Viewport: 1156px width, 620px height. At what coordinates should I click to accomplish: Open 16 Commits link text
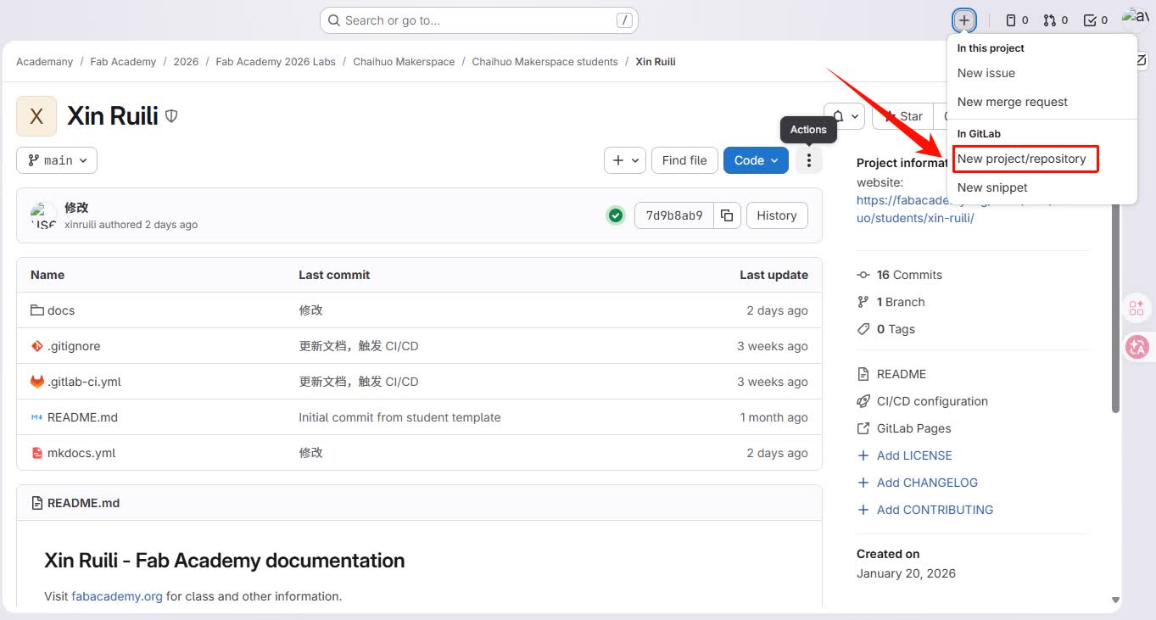coord(909,275)
